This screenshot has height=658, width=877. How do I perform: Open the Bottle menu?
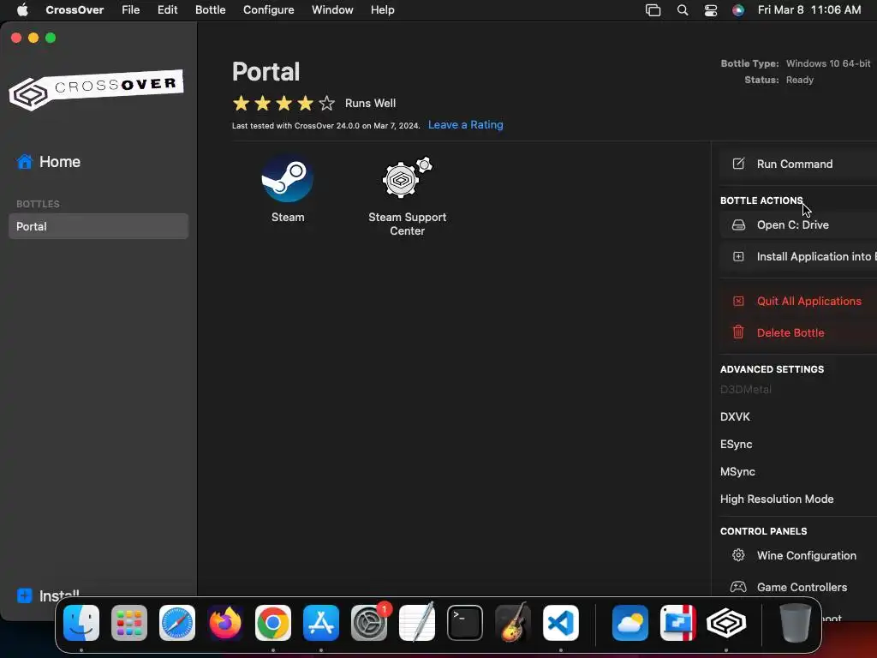pos(211,10)
